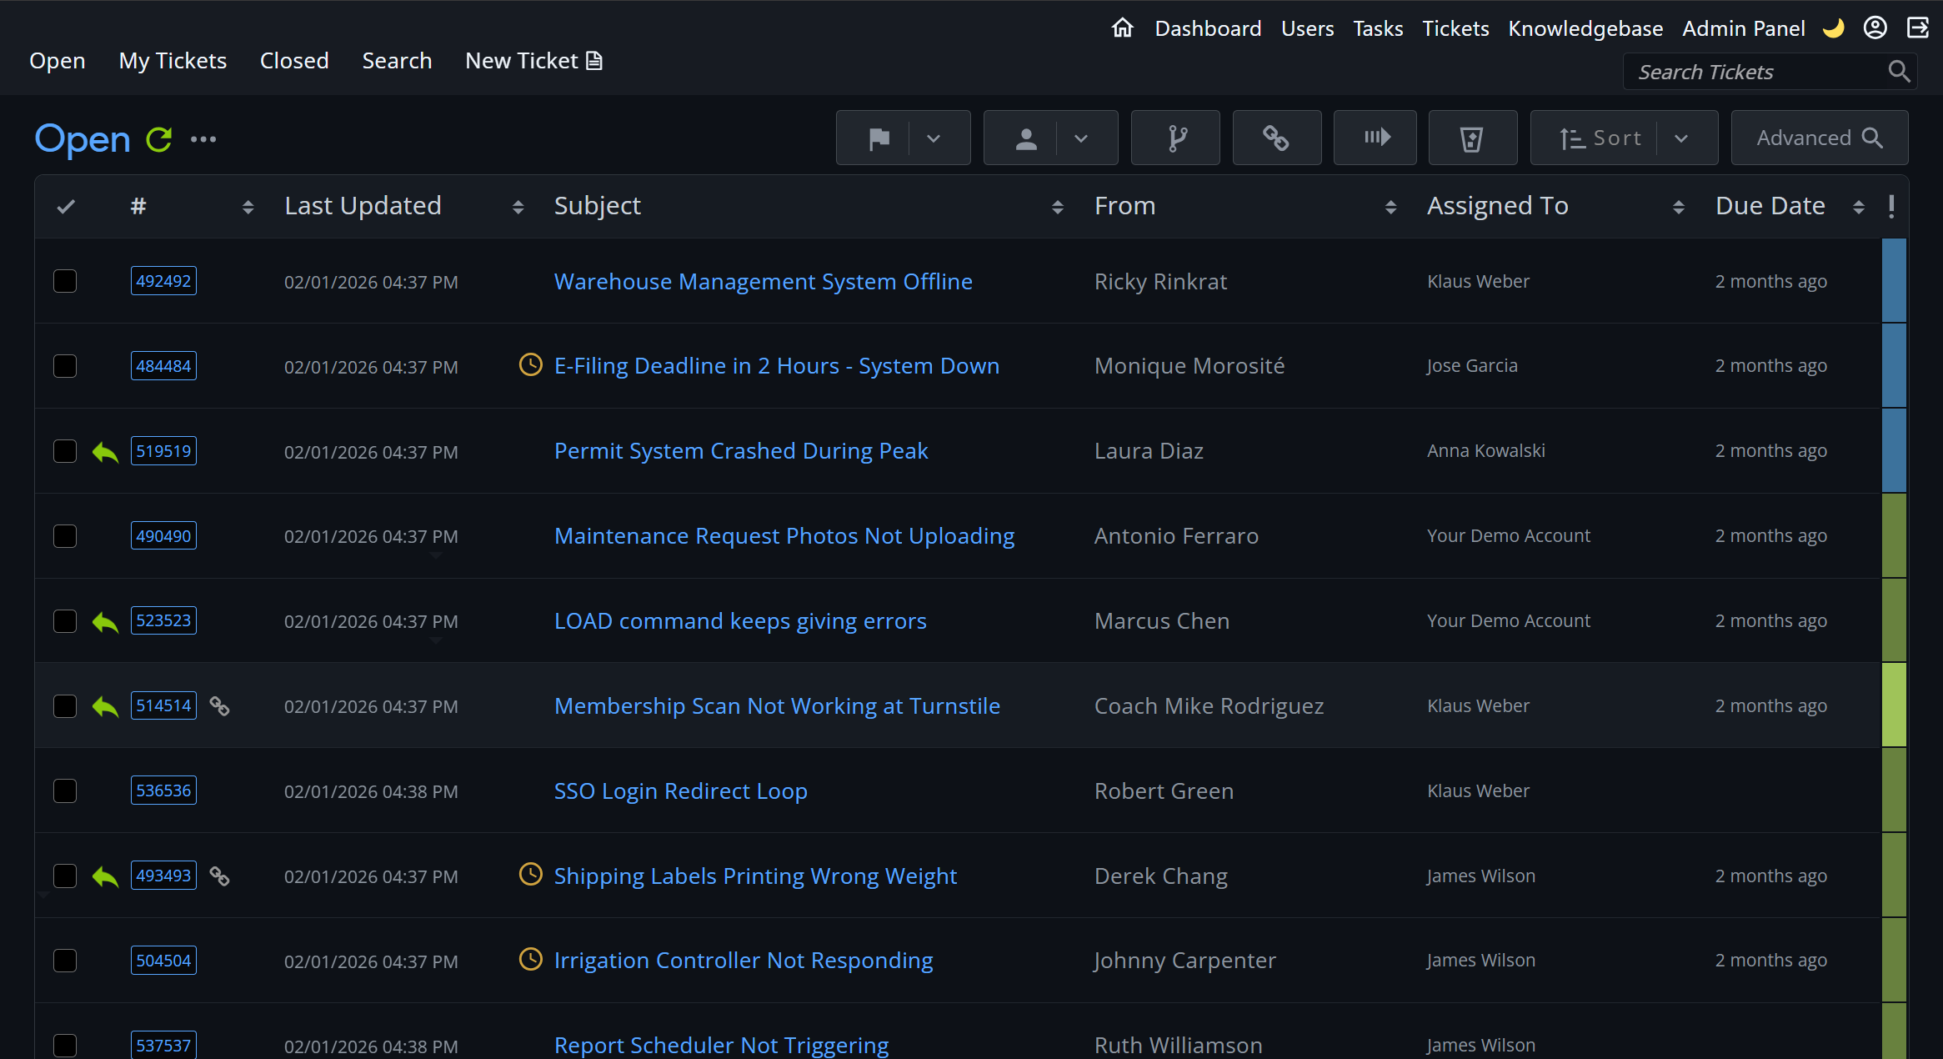Go to the home icon in the top nav
The height and width of the screenshot is (1059, 1943).
click(1122, 28)
